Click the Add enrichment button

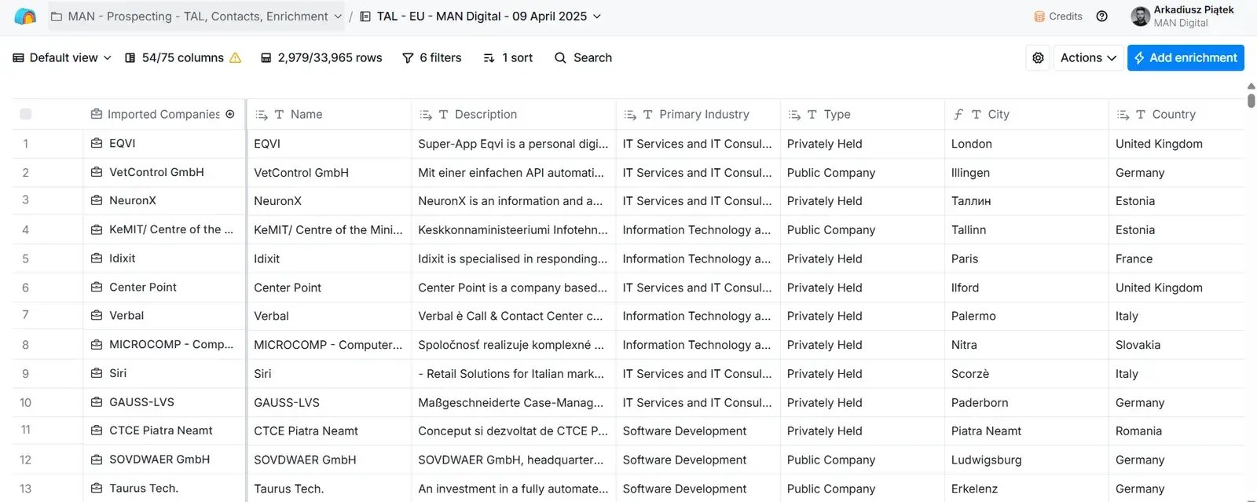pos(1186,57)
